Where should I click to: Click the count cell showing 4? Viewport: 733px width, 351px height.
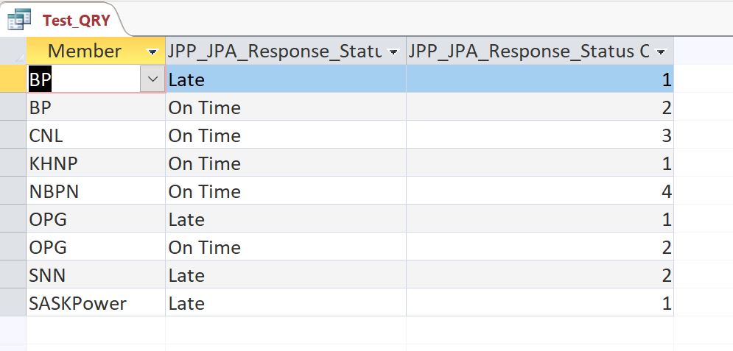pos(539,191)
